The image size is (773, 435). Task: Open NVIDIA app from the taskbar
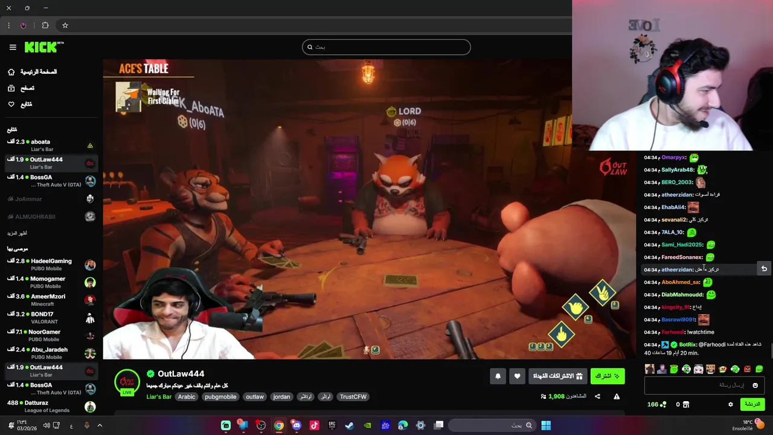coord(367,425)
